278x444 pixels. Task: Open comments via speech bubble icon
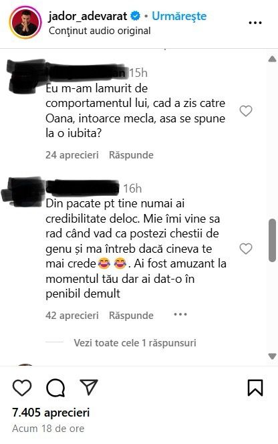(55, 388)
